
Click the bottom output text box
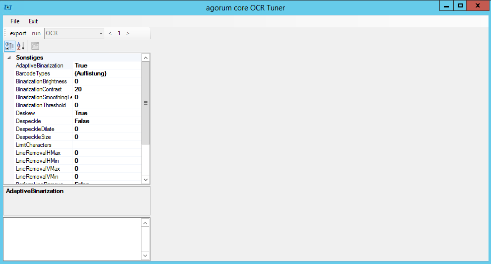coord(72,239)
